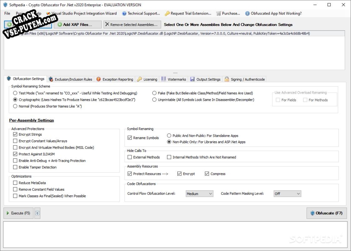Click the shield icon on Obfuscation Settings tab
351x251 pixels.
click(x=9, y=78)
